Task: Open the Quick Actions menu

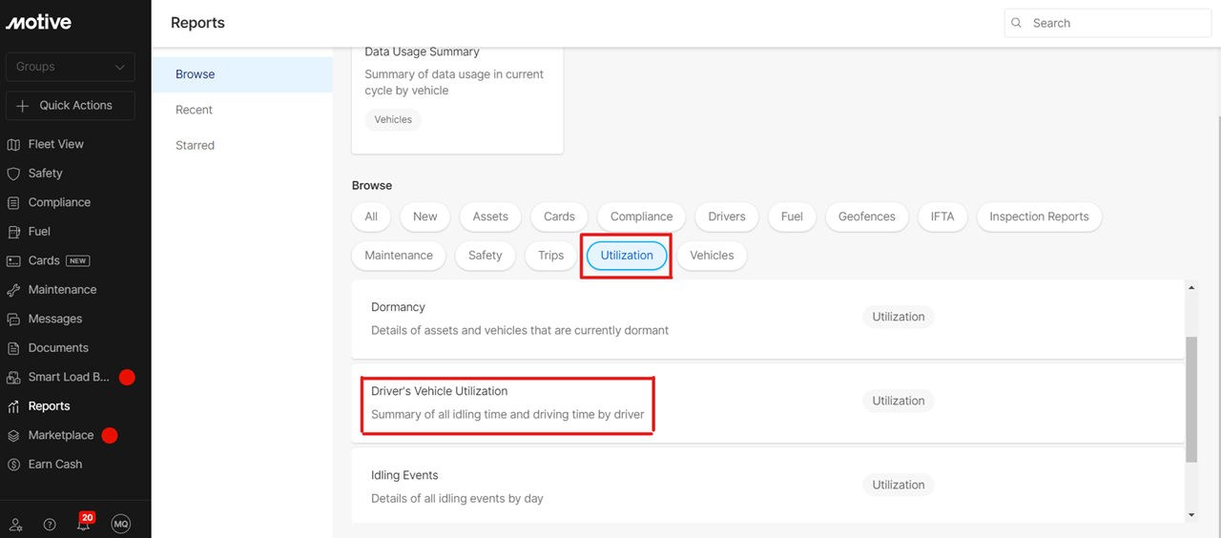Action: tap(71, 106)
